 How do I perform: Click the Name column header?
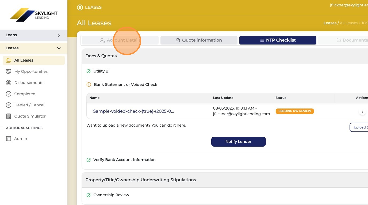[94, 98]
